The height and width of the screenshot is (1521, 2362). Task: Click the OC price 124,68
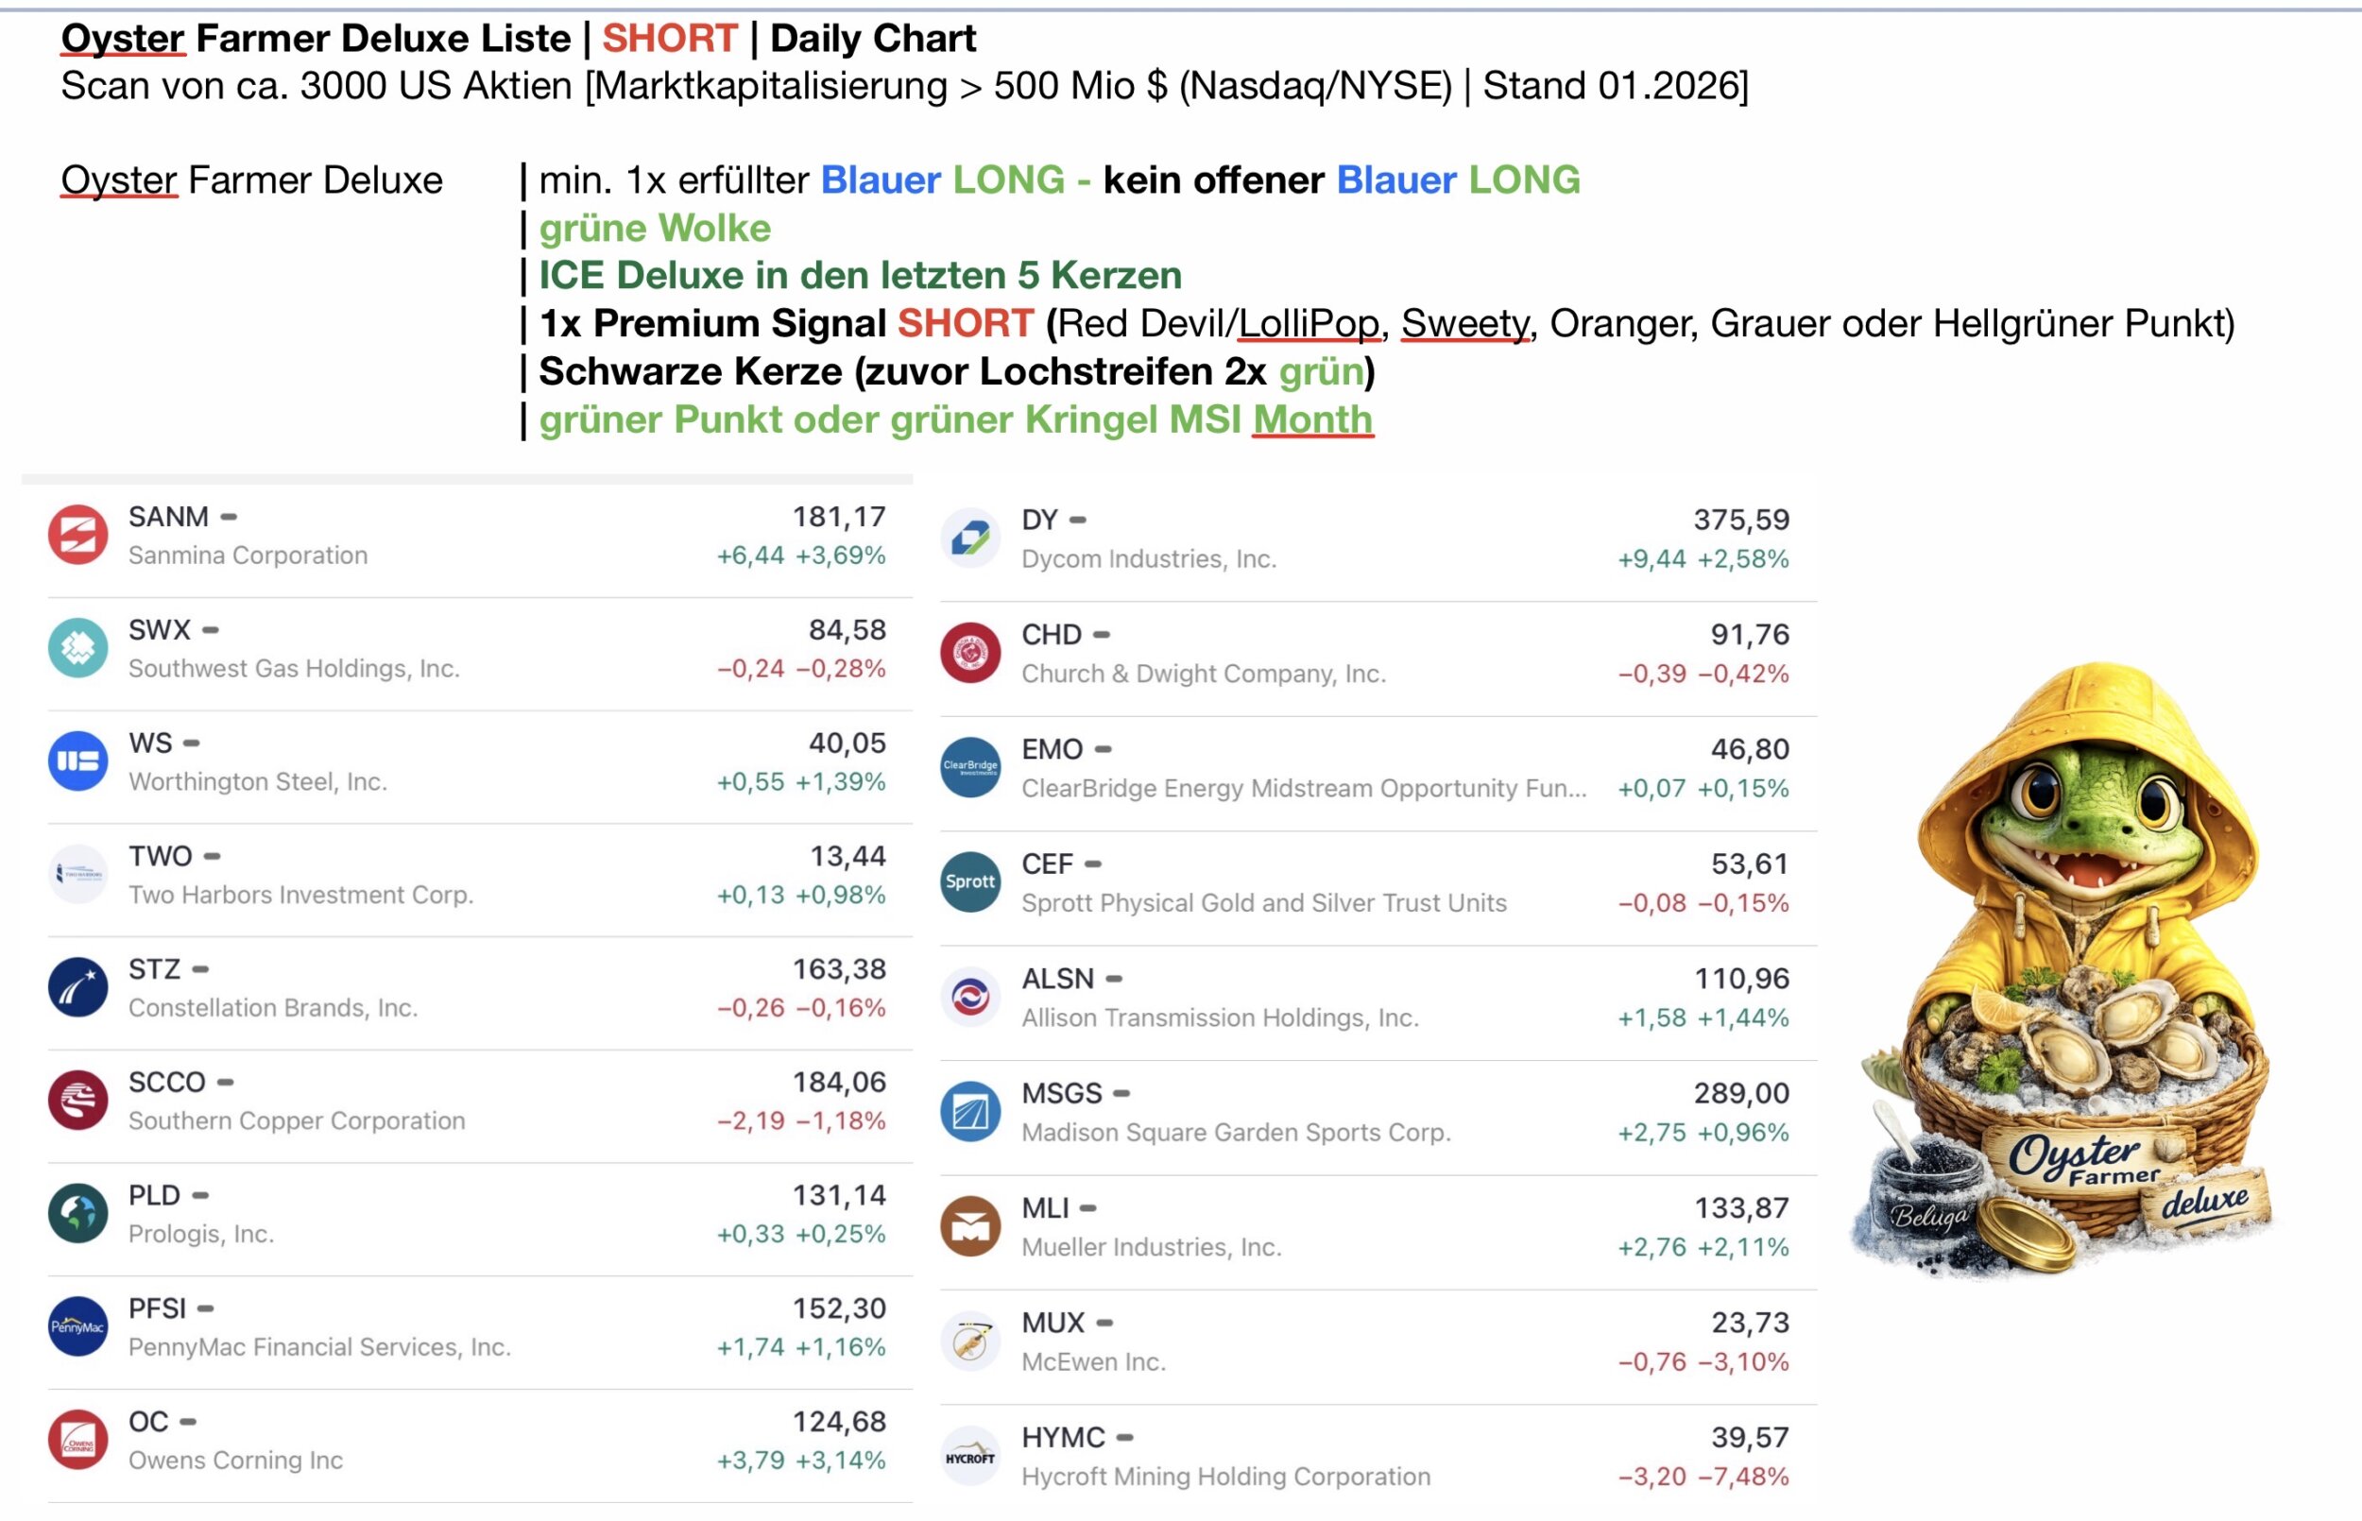838,1421
